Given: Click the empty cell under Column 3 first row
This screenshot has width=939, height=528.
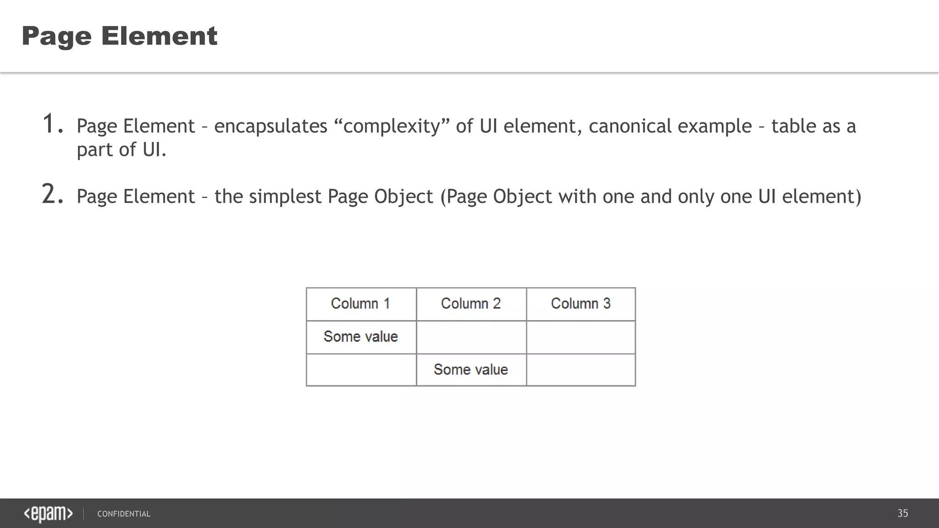Looking at the screenshot, I should point(580,337).
